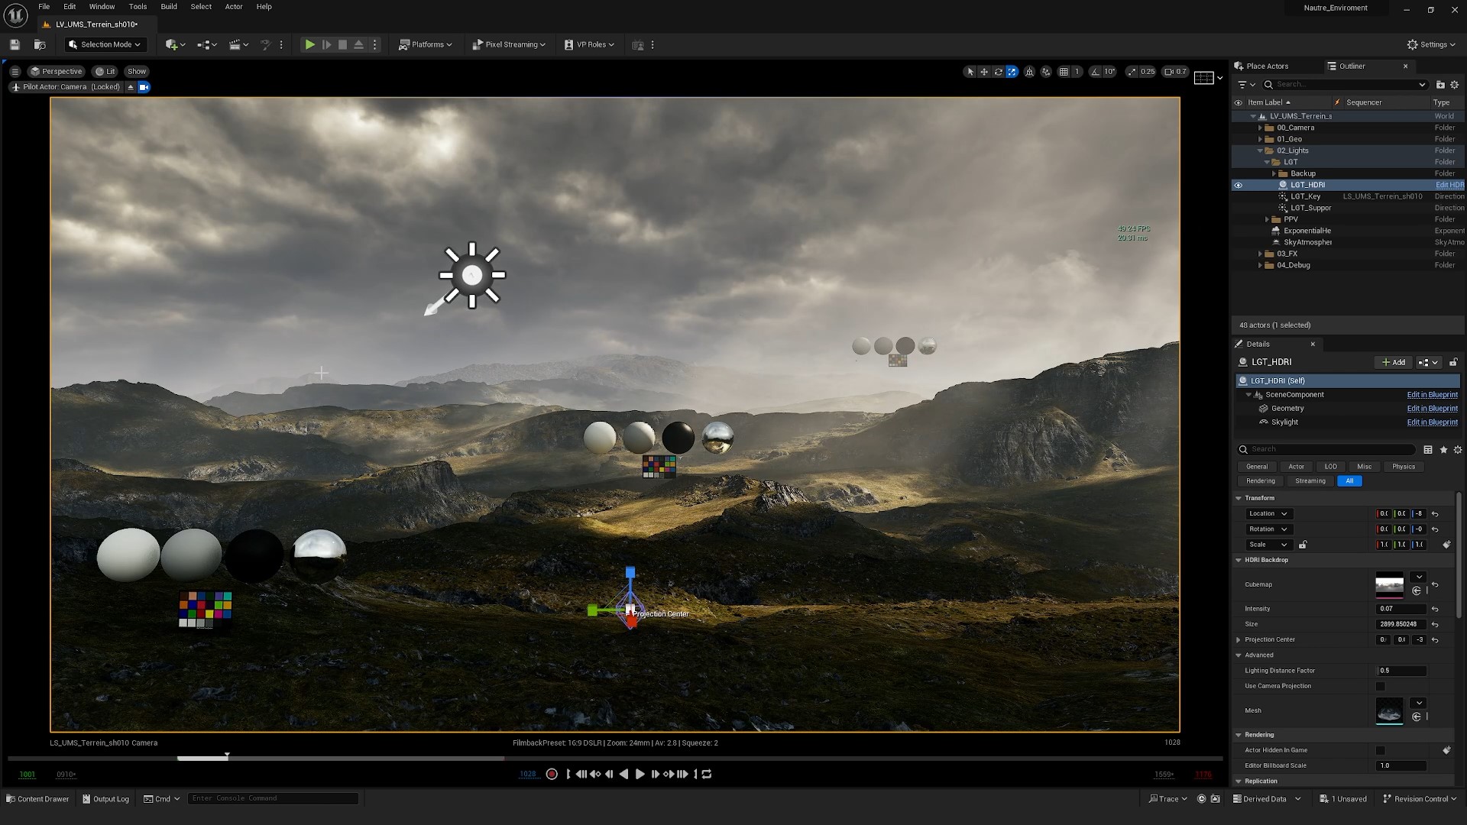Expand the 00_Camera folder

(1261, 128)
